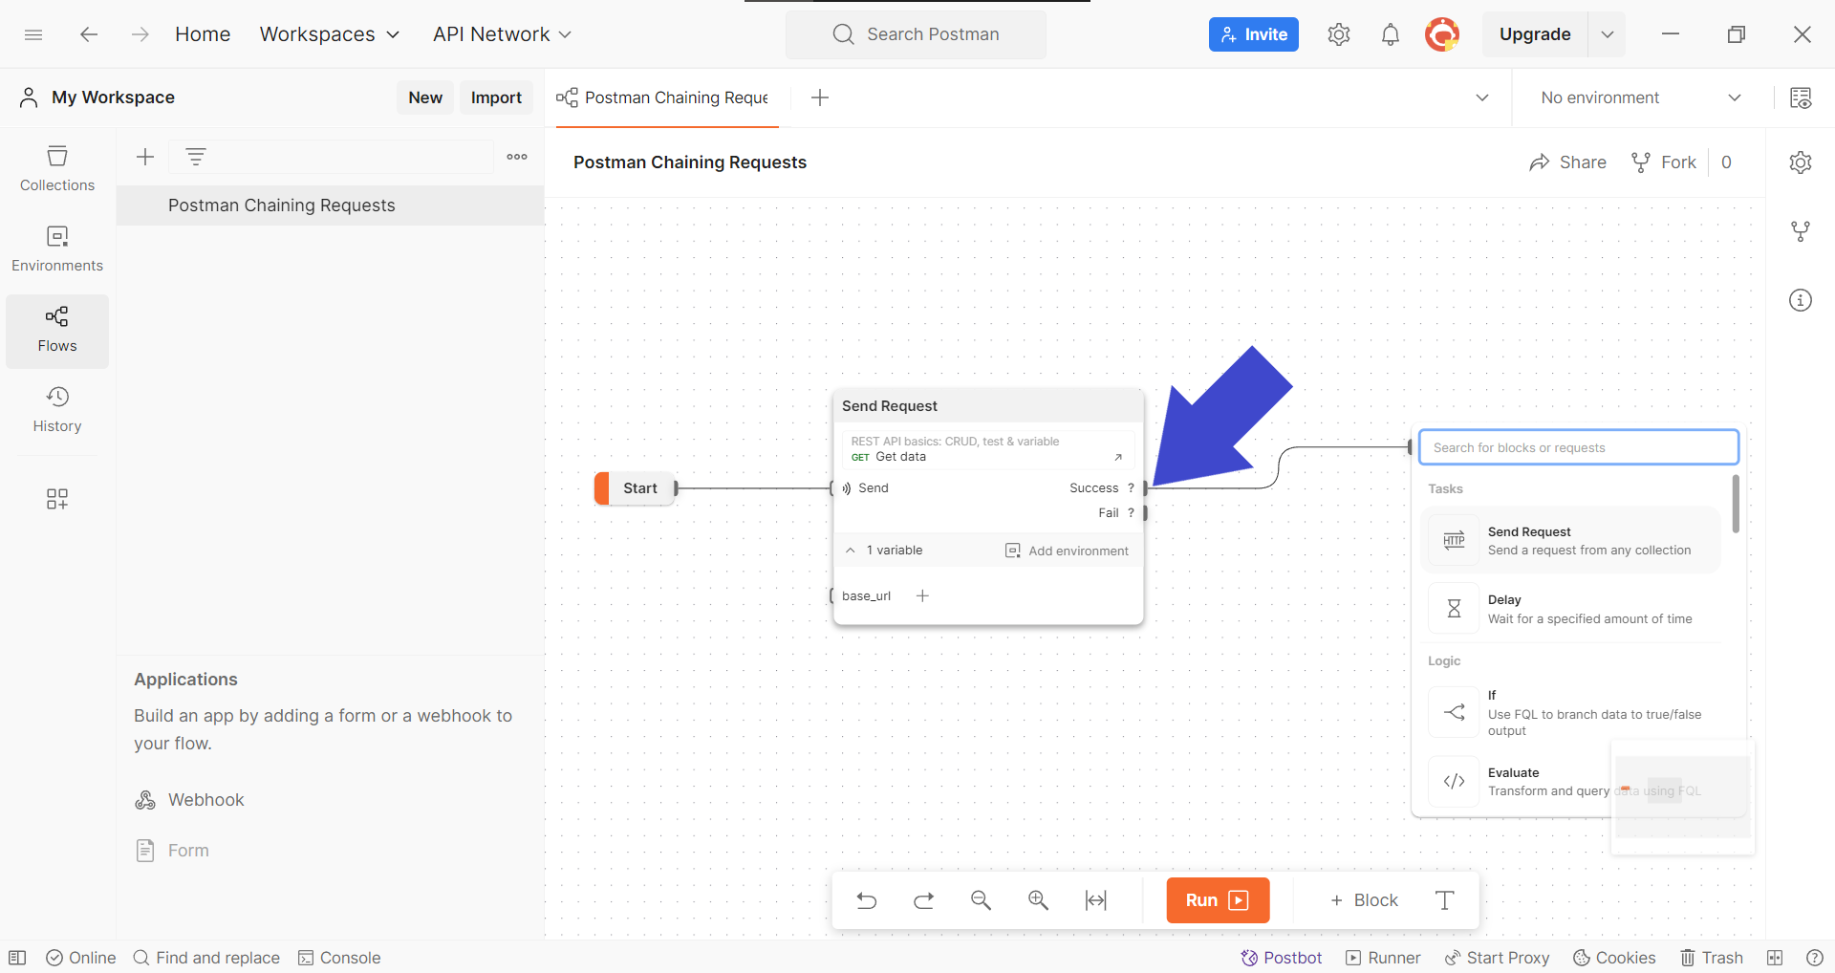Fork the flow

(1664, 162)
